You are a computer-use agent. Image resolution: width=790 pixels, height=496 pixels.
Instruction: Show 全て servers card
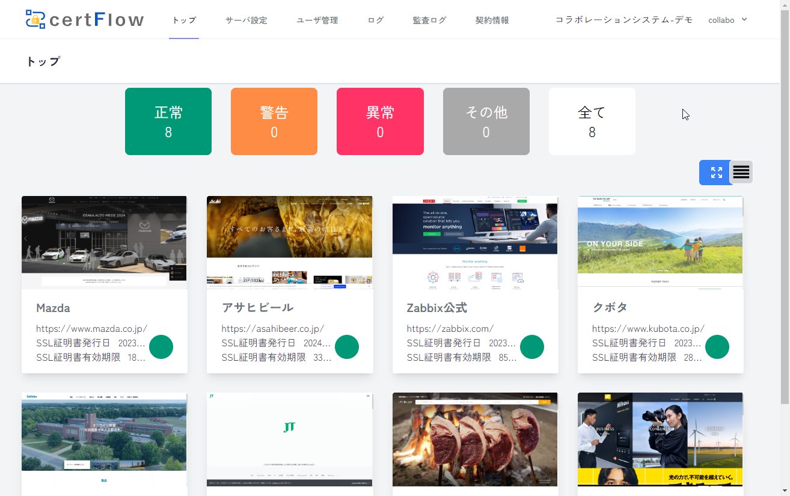[x=592, y=121]
